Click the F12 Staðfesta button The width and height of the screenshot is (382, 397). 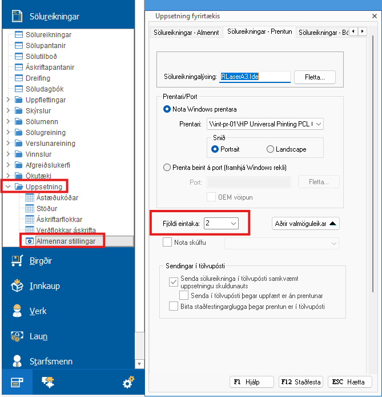301,382
